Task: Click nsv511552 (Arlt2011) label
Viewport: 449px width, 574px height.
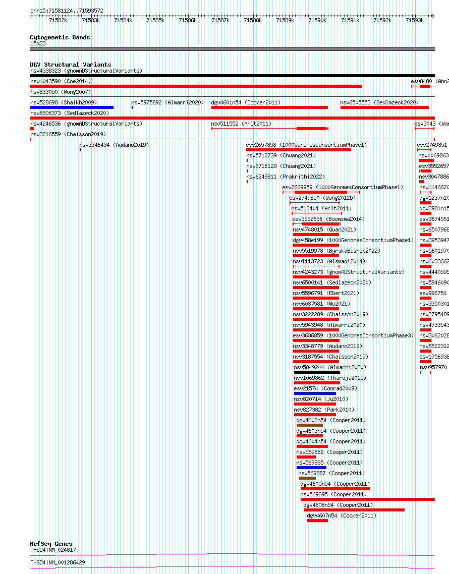Action: [x=241, y=124]
